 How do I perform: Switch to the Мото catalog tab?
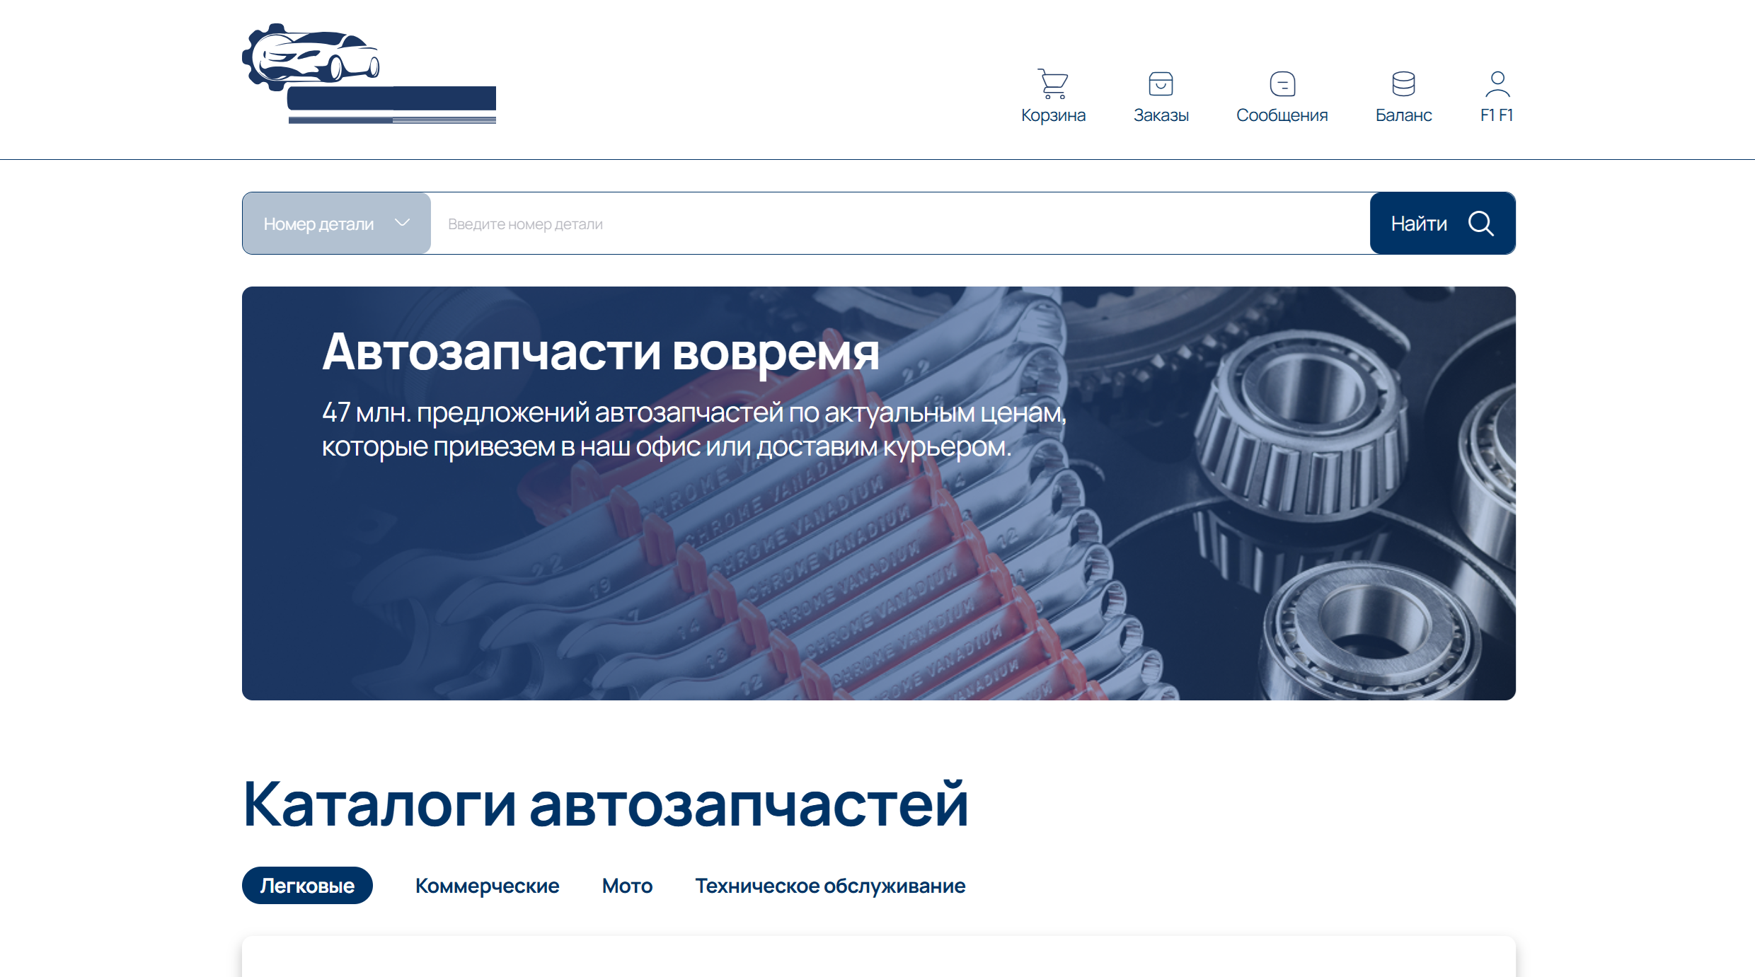pyautogui.click(x=627, y=886)
